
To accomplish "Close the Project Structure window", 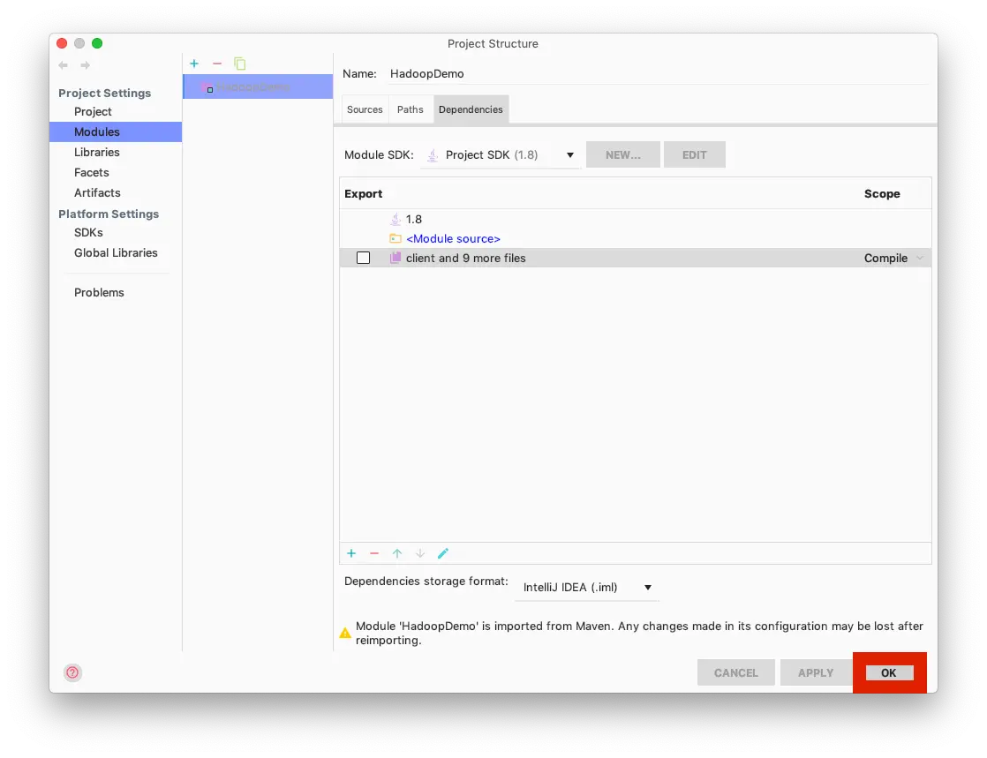I will pyautogui.click(x=62, y=42).
